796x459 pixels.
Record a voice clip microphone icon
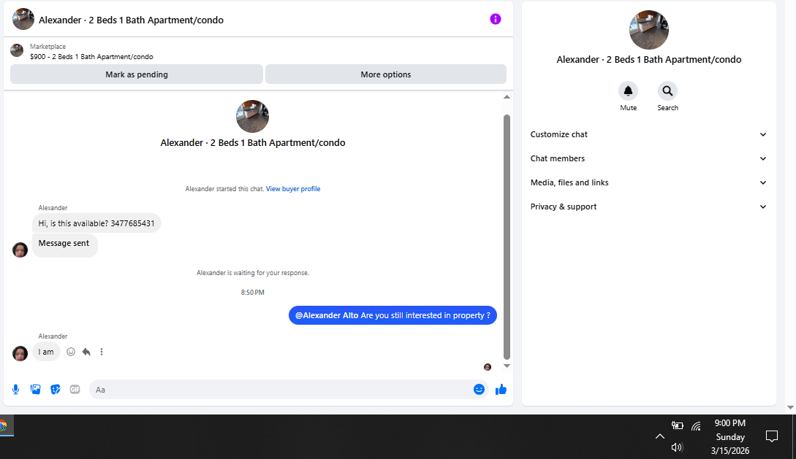pyautogui.click(x=16, y=389)
